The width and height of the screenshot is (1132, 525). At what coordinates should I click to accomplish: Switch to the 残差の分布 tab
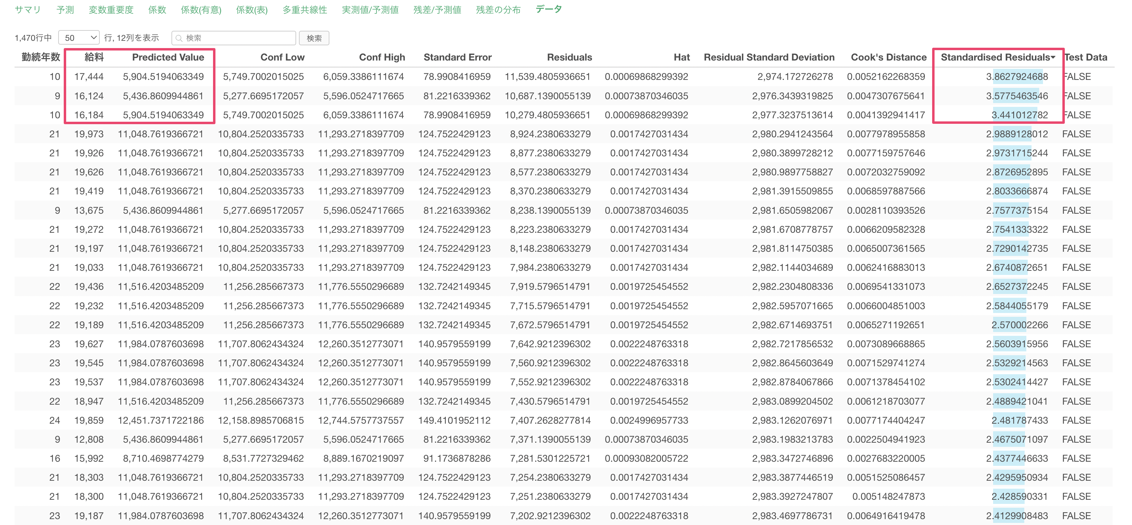coord(498,10)
